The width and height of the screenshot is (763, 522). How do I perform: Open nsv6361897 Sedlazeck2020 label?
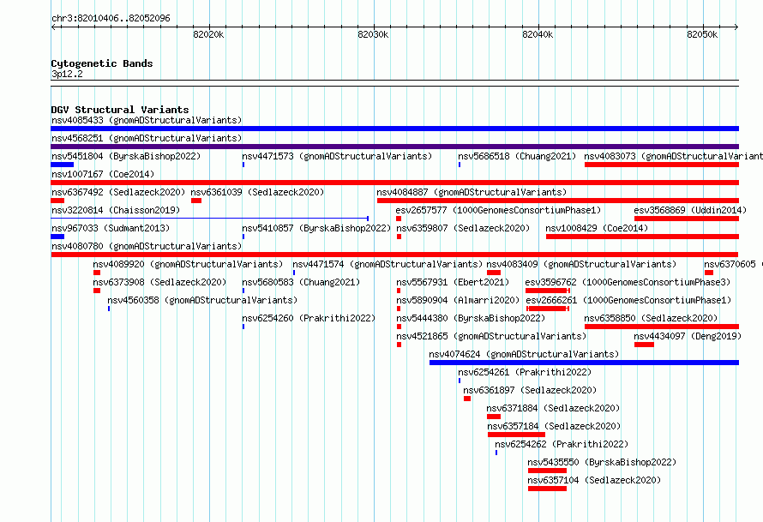point(530,390)
